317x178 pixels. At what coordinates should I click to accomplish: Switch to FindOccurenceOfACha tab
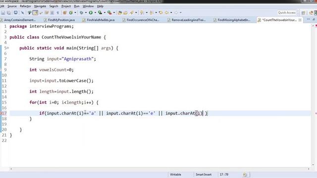141,20
